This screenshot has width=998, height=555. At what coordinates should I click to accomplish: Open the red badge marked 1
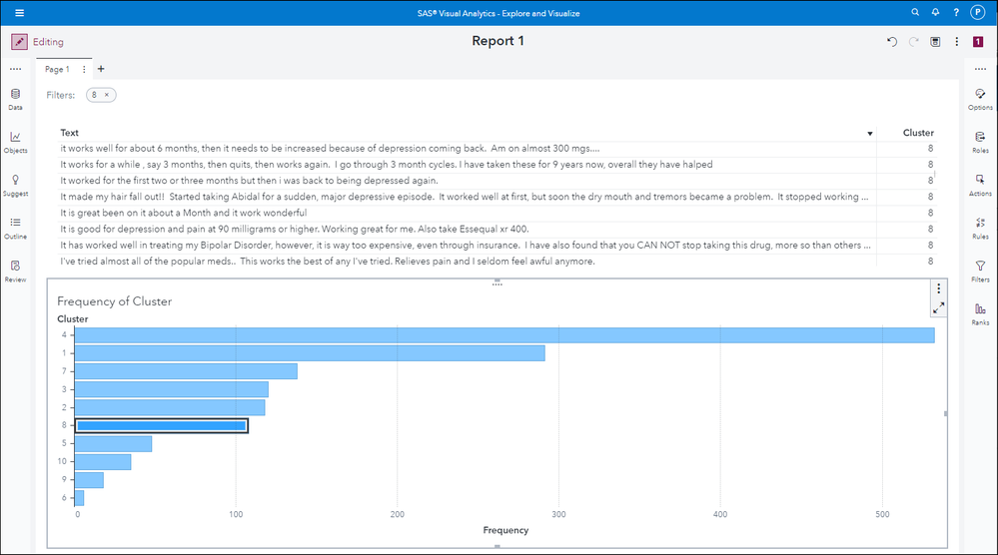pos(978,42)
